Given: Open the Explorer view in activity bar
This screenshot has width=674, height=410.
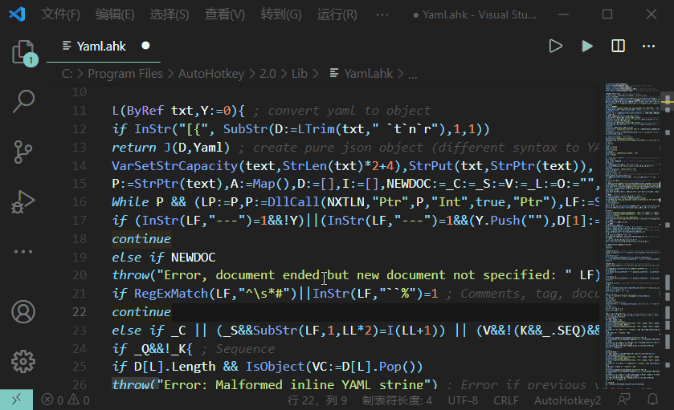Looking at the screenshot, I should coord(23,52).
